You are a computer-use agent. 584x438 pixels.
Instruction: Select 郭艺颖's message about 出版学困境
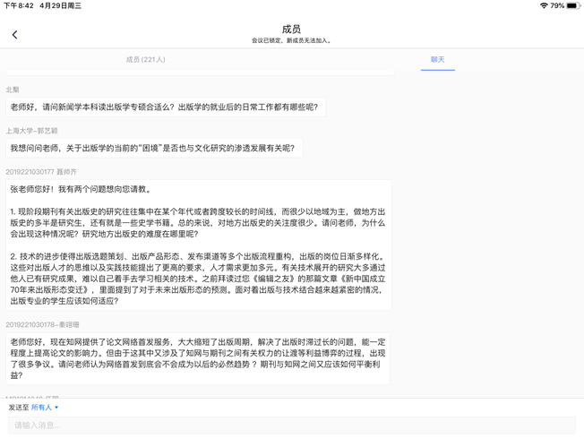(152, 149)
